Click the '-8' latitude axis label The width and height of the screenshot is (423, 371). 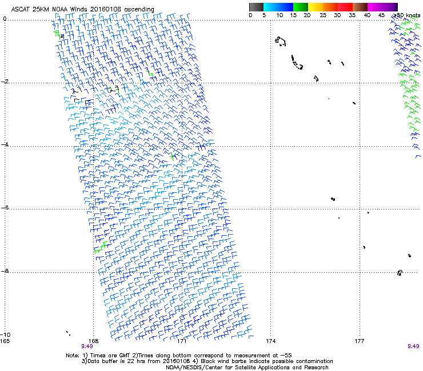tap(5, 271)
